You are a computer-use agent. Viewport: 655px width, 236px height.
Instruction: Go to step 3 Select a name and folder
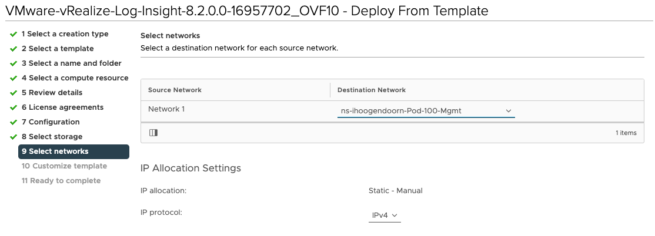[x=71, y=63]
